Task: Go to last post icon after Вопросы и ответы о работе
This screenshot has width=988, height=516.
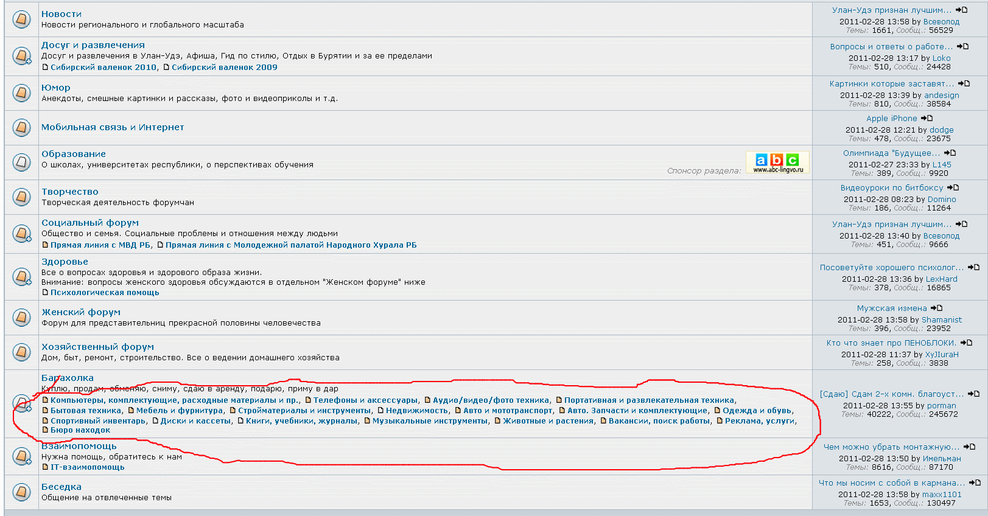Action: tap(962, 46)
